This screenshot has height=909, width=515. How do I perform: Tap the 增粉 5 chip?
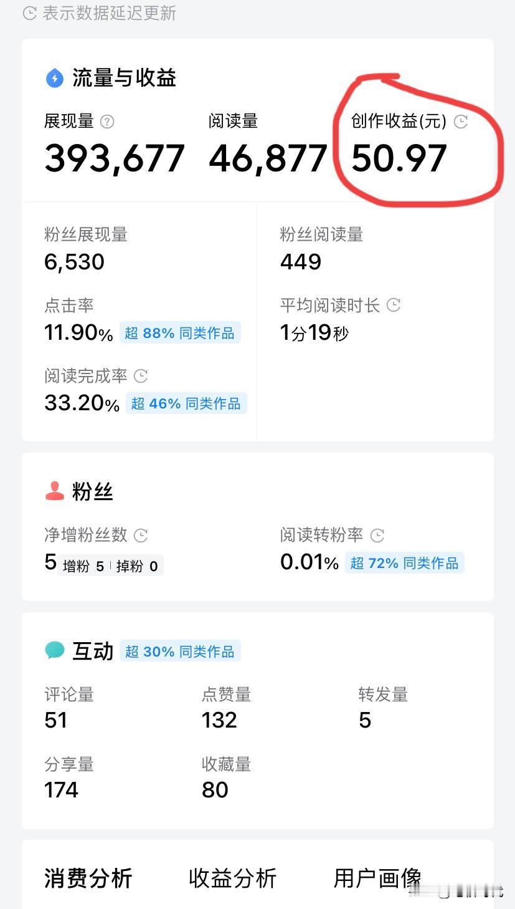83,566
